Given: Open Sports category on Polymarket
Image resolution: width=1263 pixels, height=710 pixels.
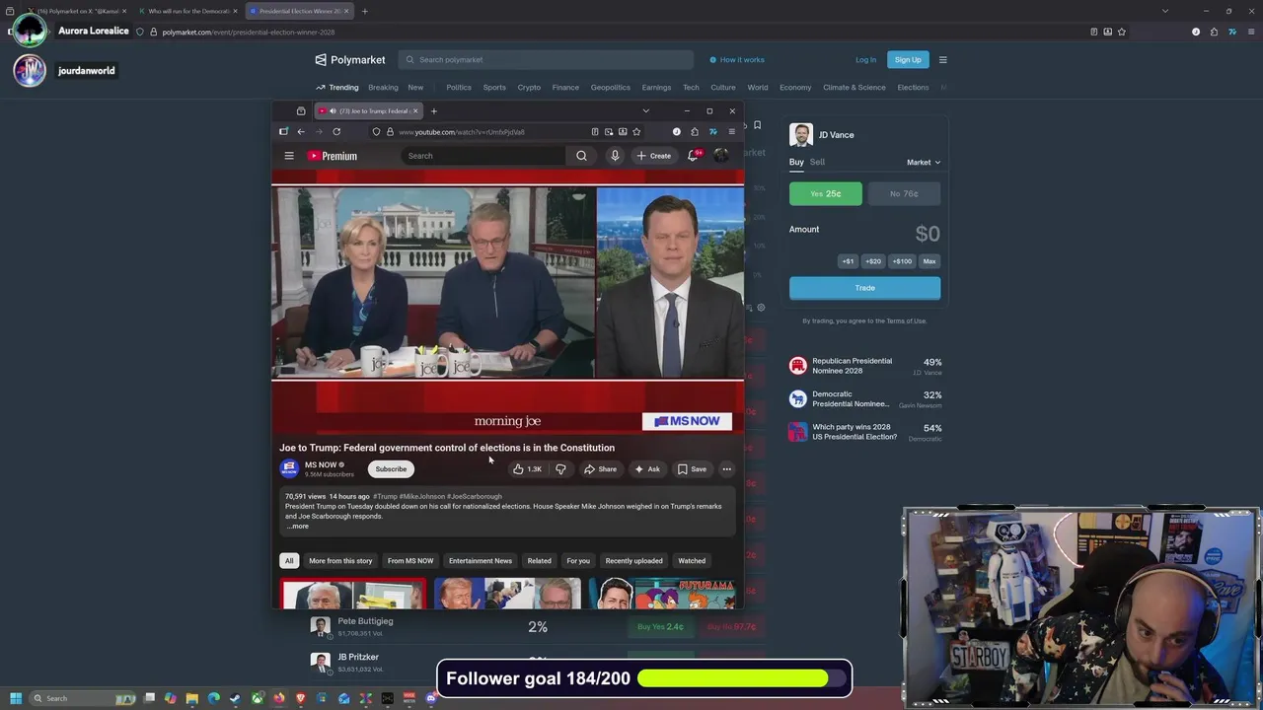Looking at the screenshot, I should pyautogui.click(x=494, y=87).
